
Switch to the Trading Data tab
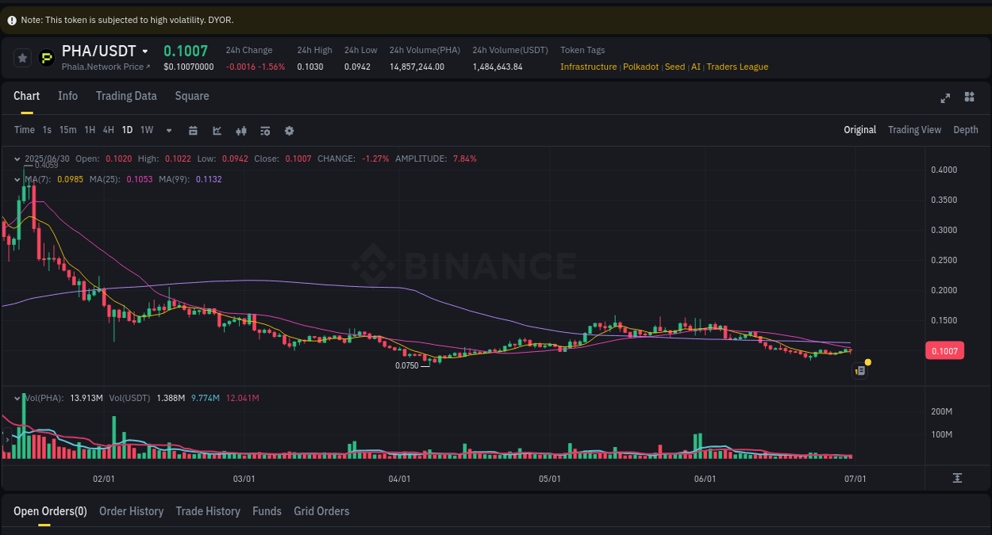click(126, 96)
